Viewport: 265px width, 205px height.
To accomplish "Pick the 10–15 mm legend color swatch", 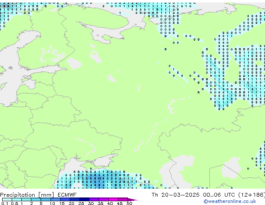I will point(55,200).
